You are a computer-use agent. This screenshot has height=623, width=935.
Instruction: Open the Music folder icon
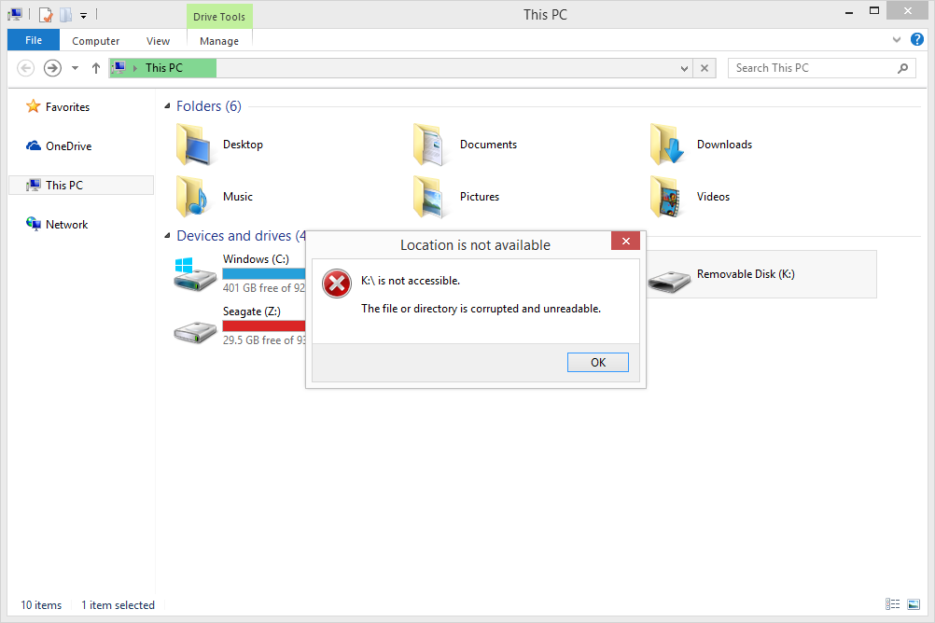(x=192, y=196)
